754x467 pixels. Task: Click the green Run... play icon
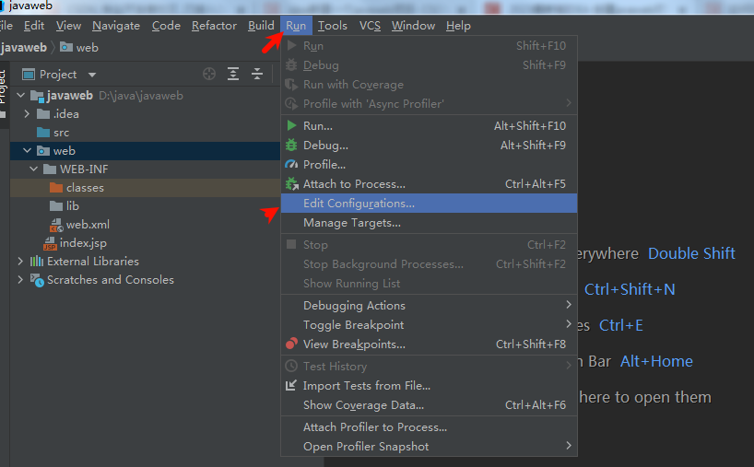click(x=291, y=126)
